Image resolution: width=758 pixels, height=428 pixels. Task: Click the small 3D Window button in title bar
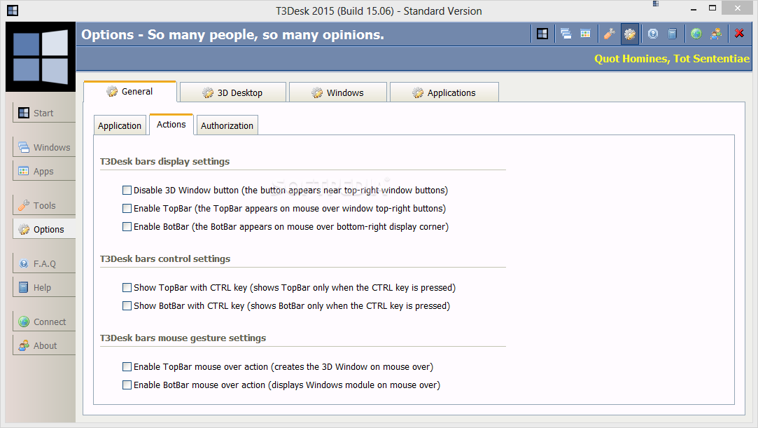coord(656,4)
